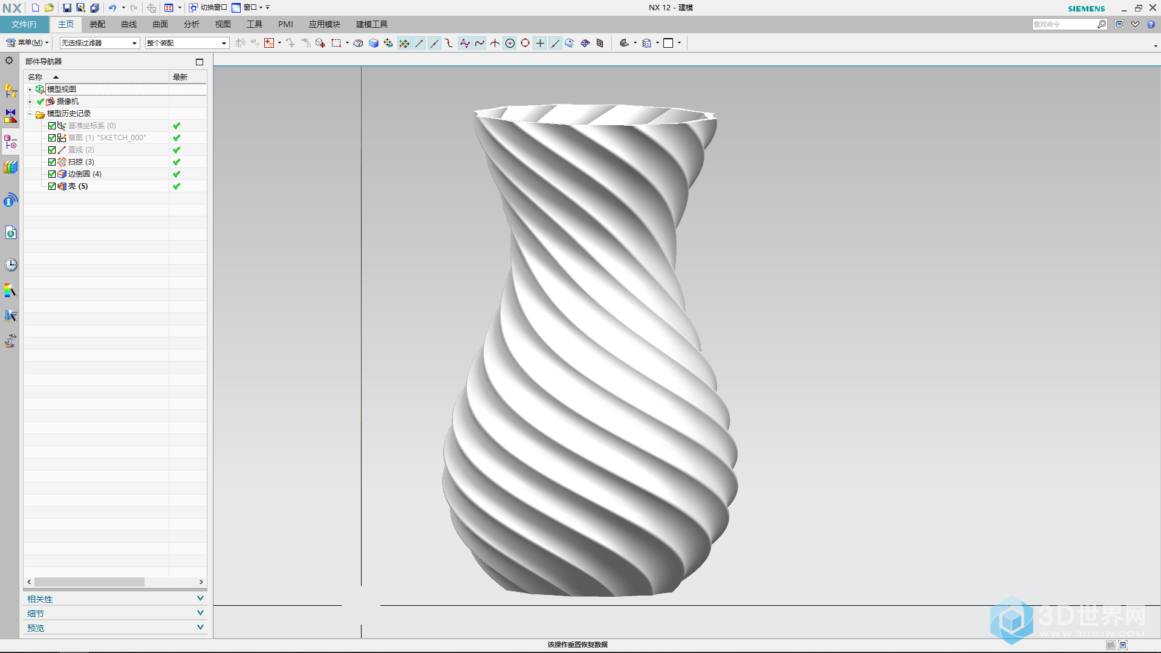Collapse the 模型历史记录 tree node

point(30,114)
